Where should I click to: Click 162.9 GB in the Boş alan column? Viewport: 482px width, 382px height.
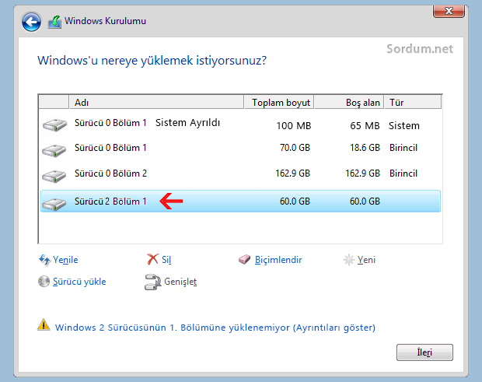pos(363,173)
